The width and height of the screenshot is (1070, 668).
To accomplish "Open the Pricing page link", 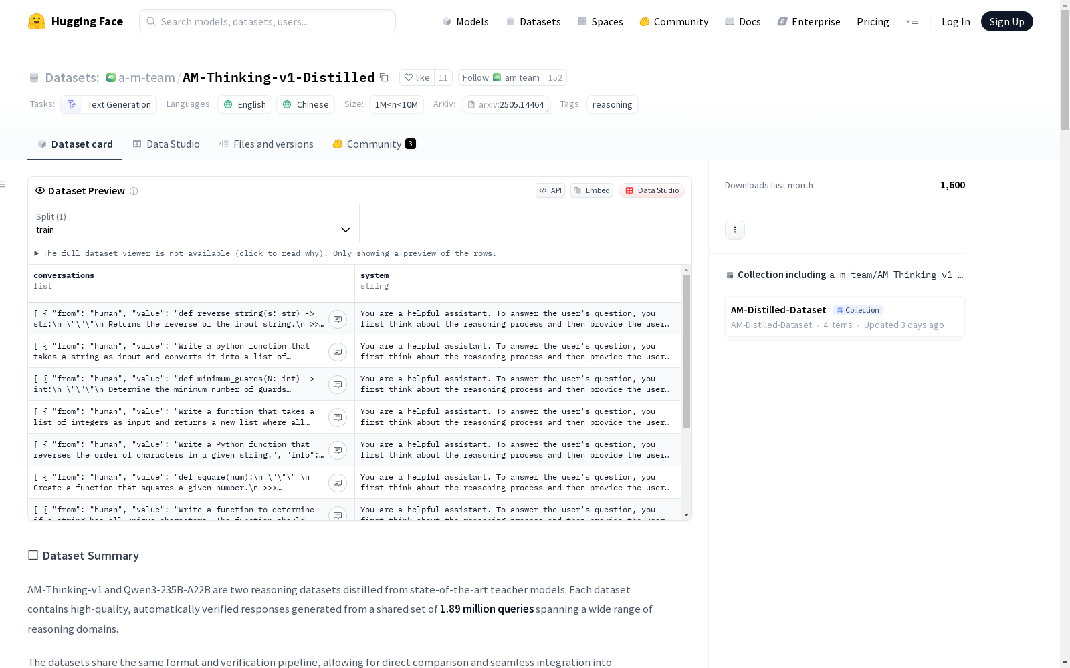I will click(873, 21).
